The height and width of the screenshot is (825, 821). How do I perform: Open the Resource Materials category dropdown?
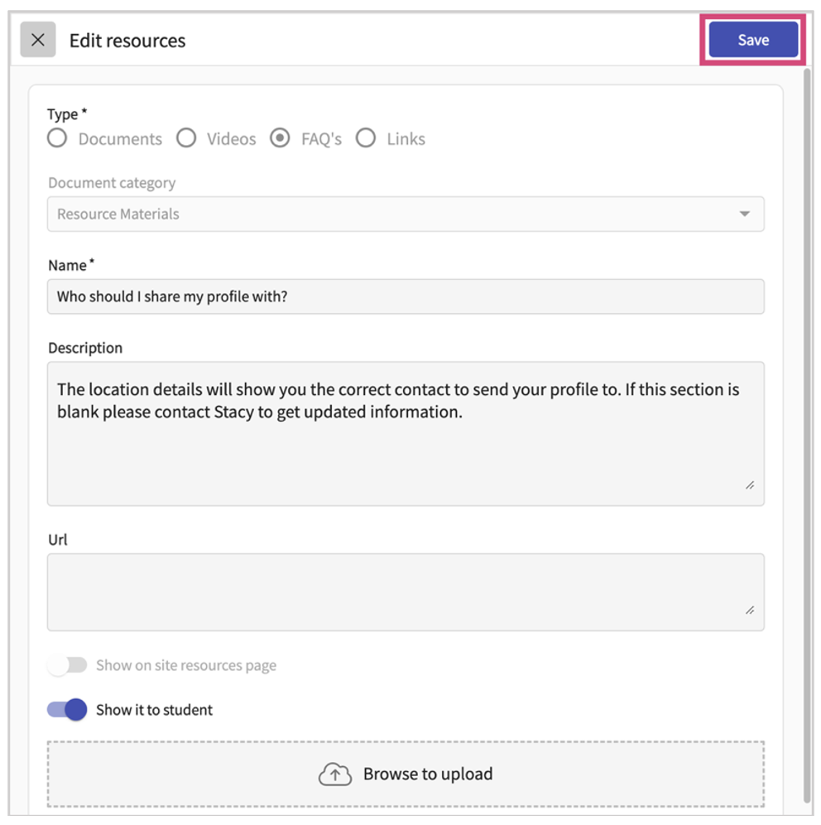pyautogui.click(x=405, y=214)
